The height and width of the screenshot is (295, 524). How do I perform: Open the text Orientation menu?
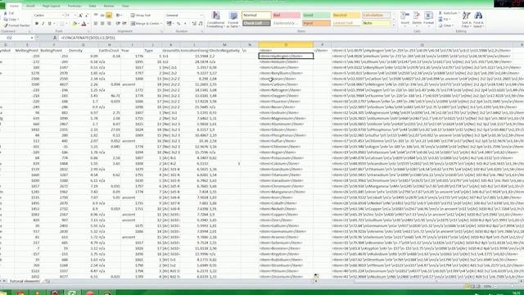tap(119, 16)
